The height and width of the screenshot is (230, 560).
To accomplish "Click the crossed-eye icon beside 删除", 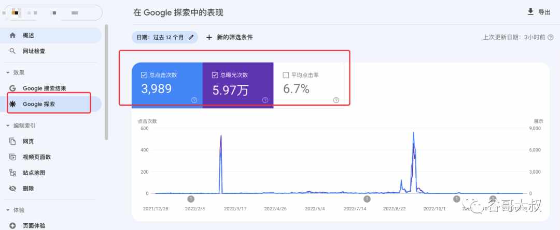I will [12, 188].
